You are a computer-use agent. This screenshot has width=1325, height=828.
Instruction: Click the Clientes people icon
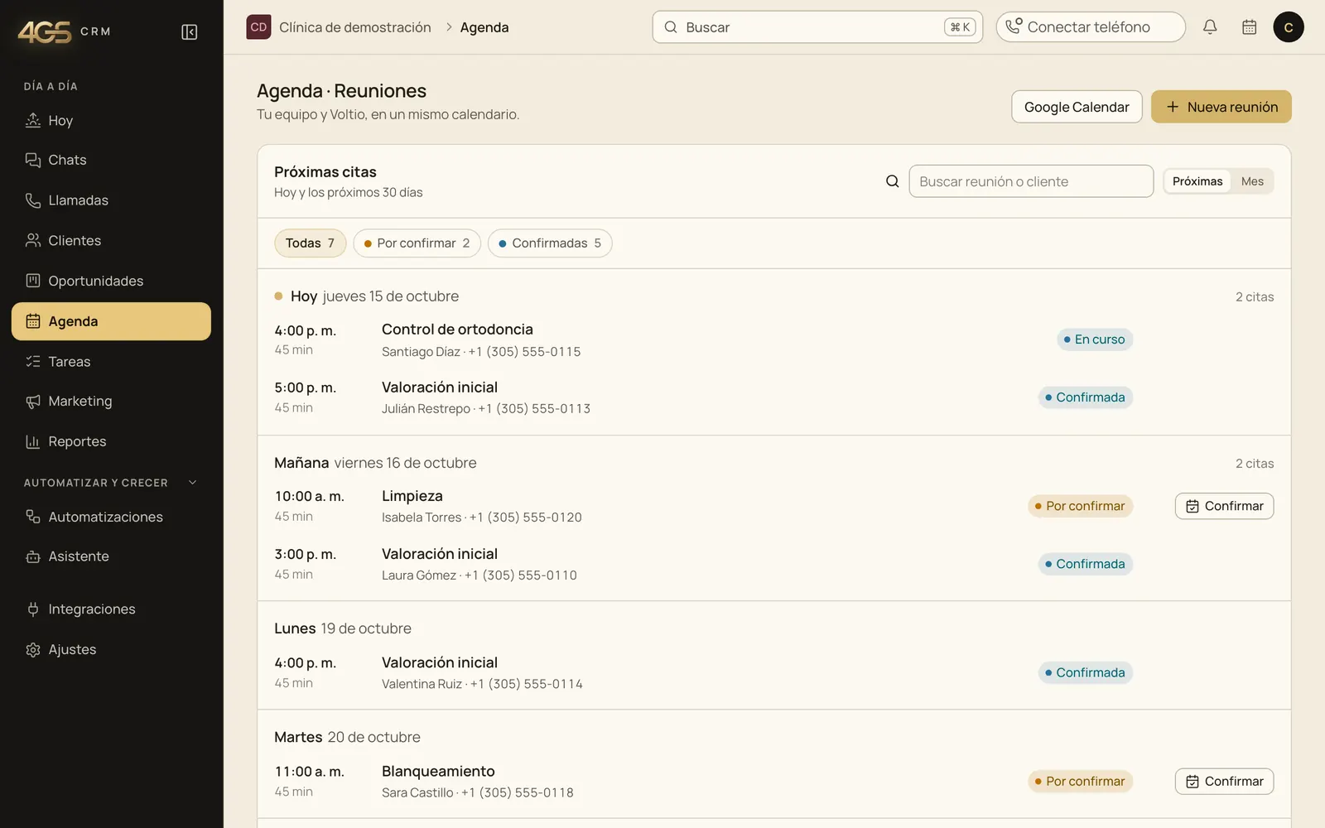point(33,240)
